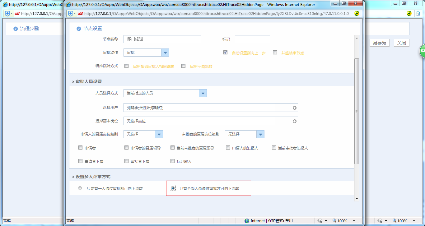This screenshot has width=425, height=226.
Task: Click scrollbar down arrow at form bottom
Action: tap(357, 199)
